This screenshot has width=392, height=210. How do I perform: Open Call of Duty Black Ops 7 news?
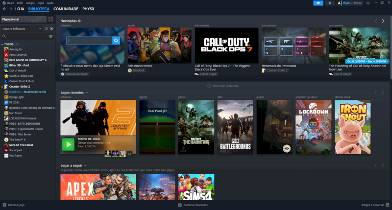(x=226, y=46)
